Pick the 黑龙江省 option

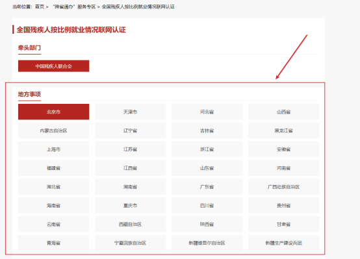coord(283,130)
